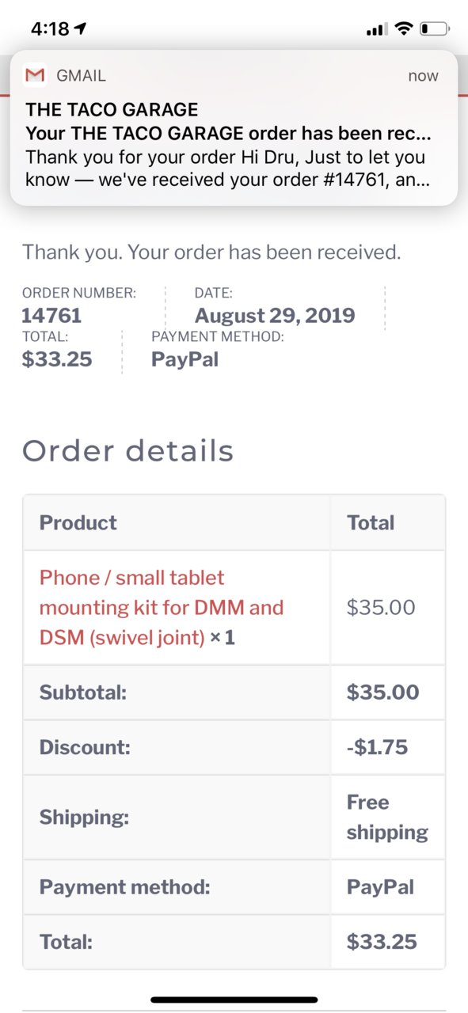This screenshot has height=1013, width=468.
Task: Tap the Gmail app icon in notification
Action: pyautogui.click(x=34, y=76)
